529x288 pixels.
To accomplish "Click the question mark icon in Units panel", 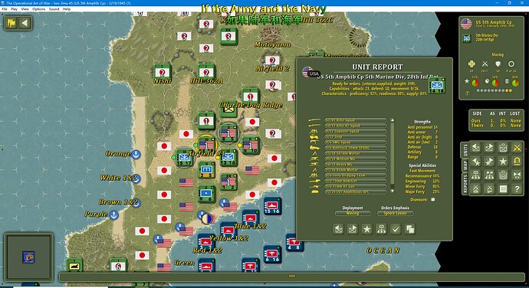I will (517, 189).
